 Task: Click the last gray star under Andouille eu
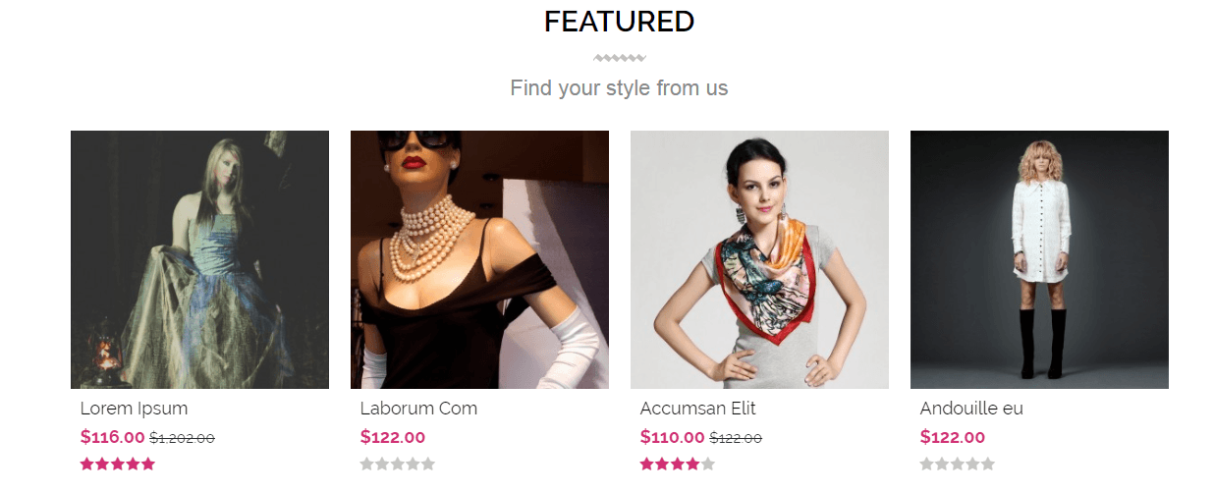[988, 464]
